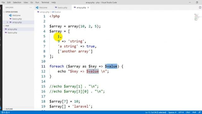Click '$array[7] = 10;' on line 18
202x114 pixels.
[65, 101]
